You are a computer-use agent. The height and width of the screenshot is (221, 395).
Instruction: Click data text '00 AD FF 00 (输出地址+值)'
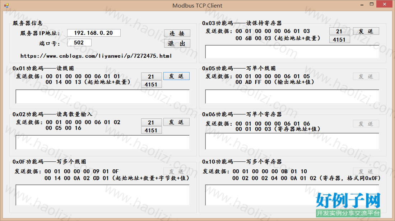[x=275, y=82]
